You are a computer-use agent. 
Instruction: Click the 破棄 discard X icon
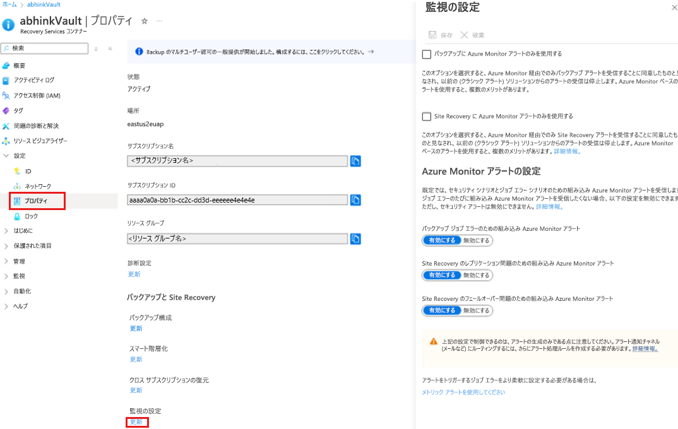coord(464,35)
